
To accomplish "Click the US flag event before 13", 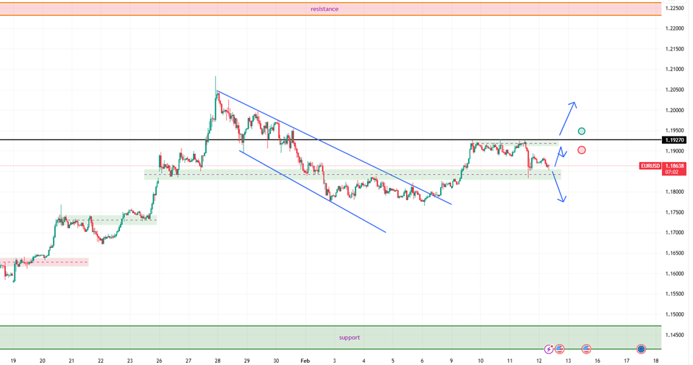I will (x=559, y=349).
